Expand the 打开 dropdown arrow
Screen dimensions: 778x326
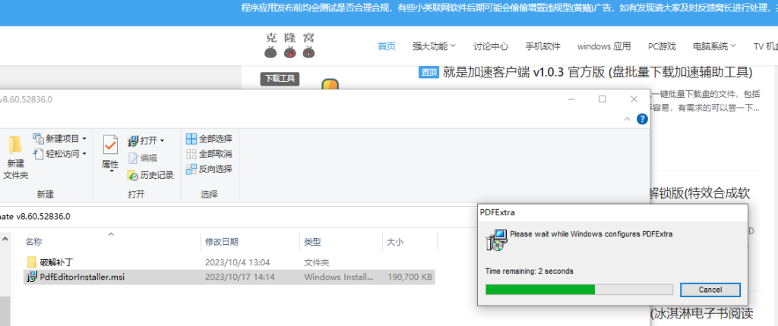[x=163, y=141]
